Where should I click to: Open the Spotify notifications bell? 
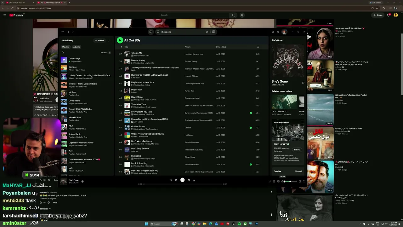(x=273, y=32)
